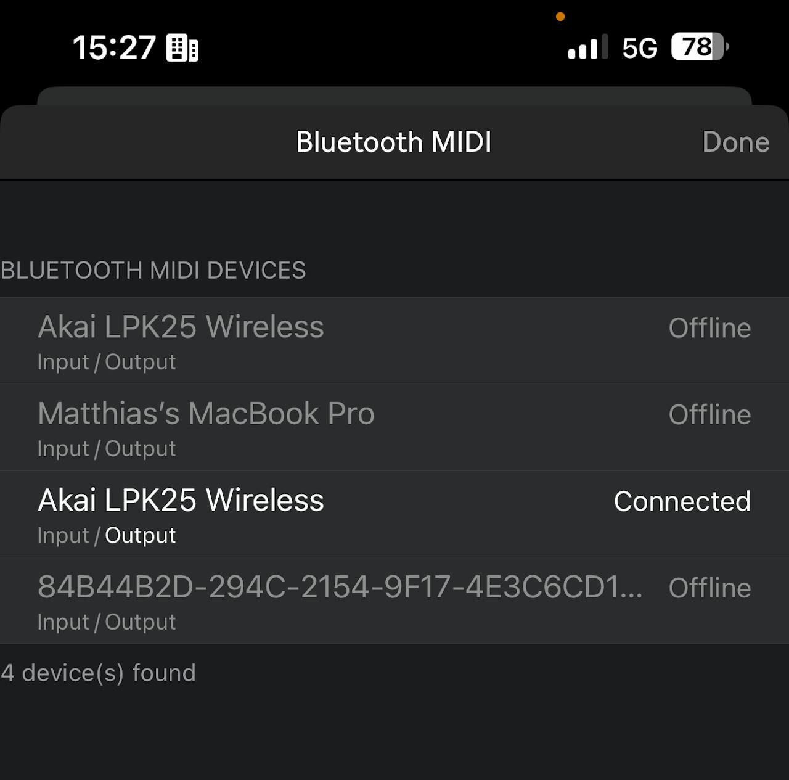Screen dimensions: 789x780
Task: Select Matthias's MacBook Pro device
Action: [206, 414]
